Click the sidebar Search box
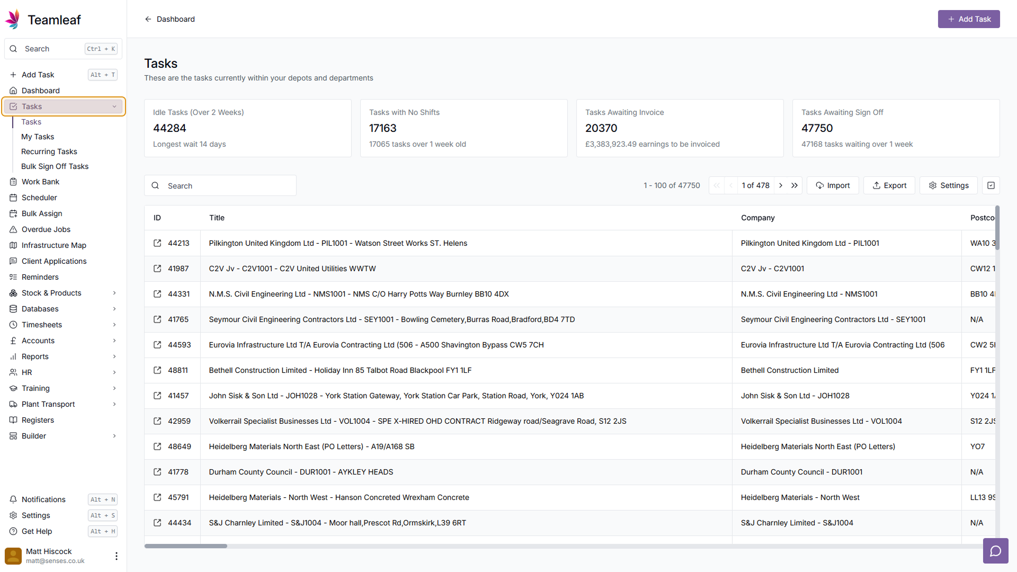1017x572 pixels. tap(63, 49)
